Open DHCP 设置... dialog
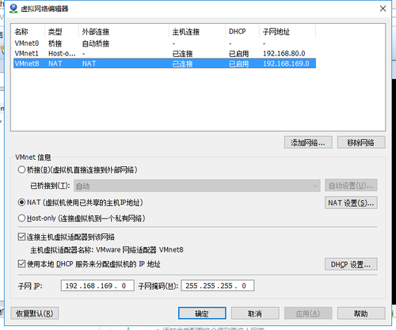Screen dimensions: 396x330 pos(351,264)
